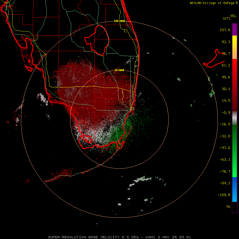The image size is (239, 239).
Task: Select the -63.1 scale value
Action: (x=225, y=160)
